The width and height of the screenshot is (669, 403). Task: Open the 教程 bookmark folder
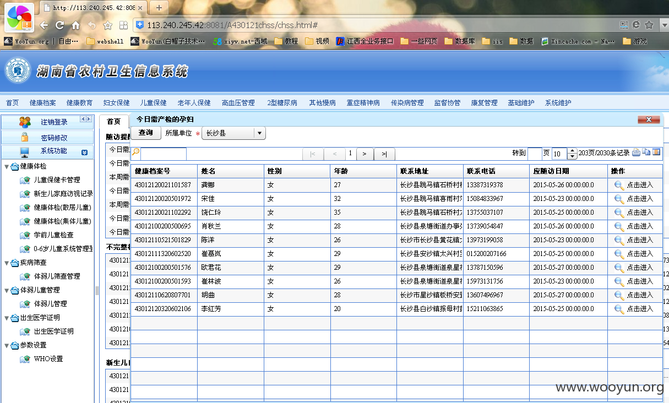[x=286, y=41]
